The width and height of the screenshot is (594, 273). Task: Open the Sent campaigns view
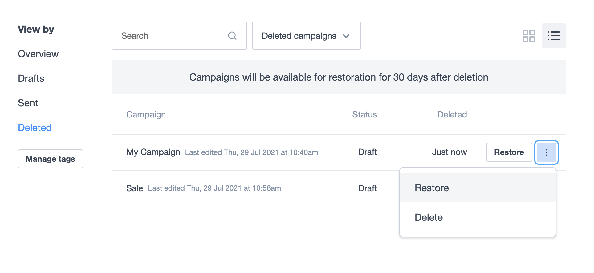pos(28,103)
